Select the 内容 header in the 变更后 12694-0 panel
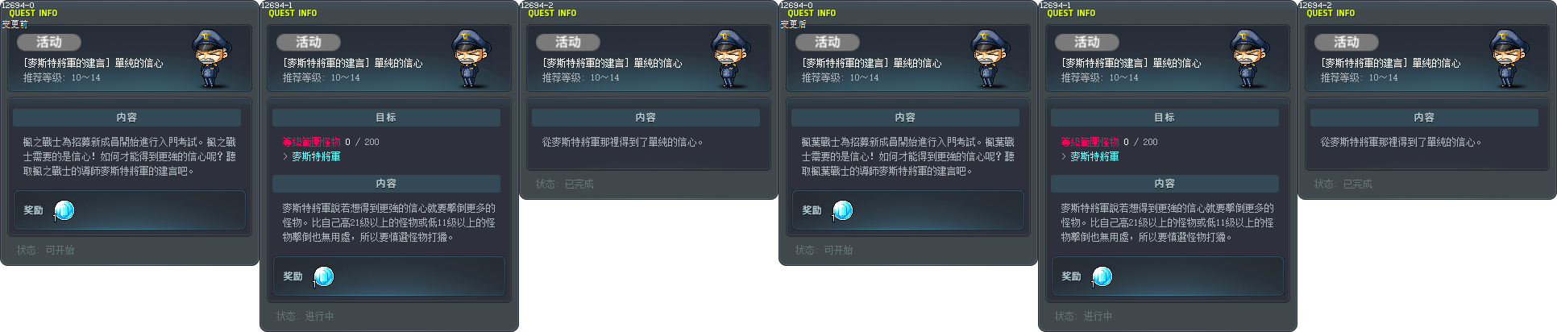The width and height of the screenshot is (1557, 332). [x=905, y=118]
